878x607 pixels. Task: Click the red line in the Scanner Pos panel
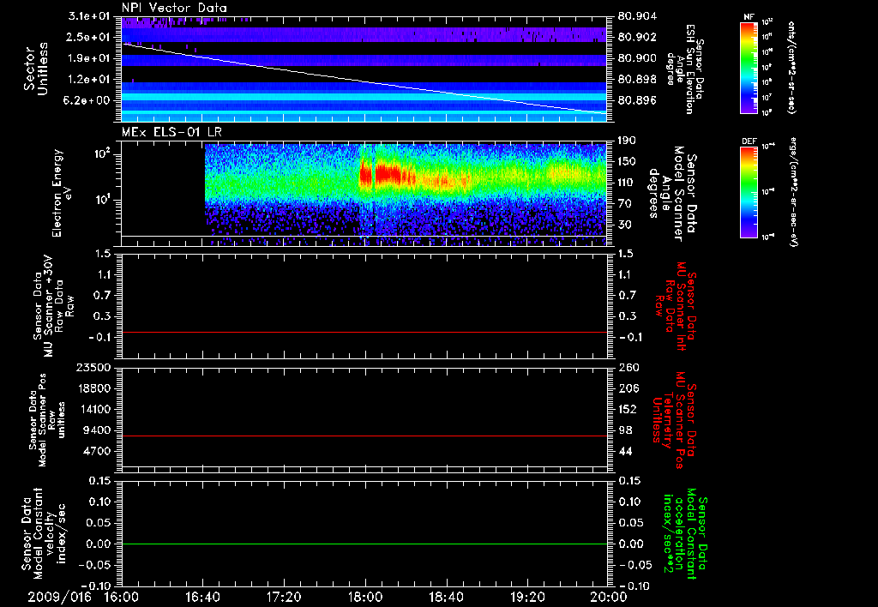pyautogui.click(x=364, y=436)
